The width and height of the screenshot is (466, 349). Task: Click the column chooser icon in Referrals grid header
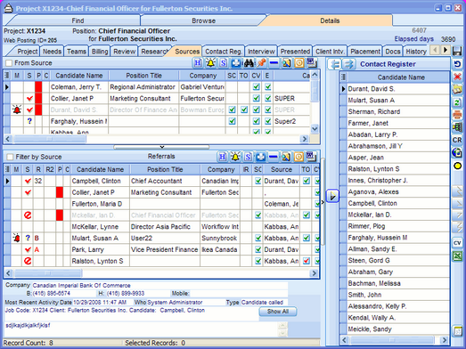coord(7,169)
